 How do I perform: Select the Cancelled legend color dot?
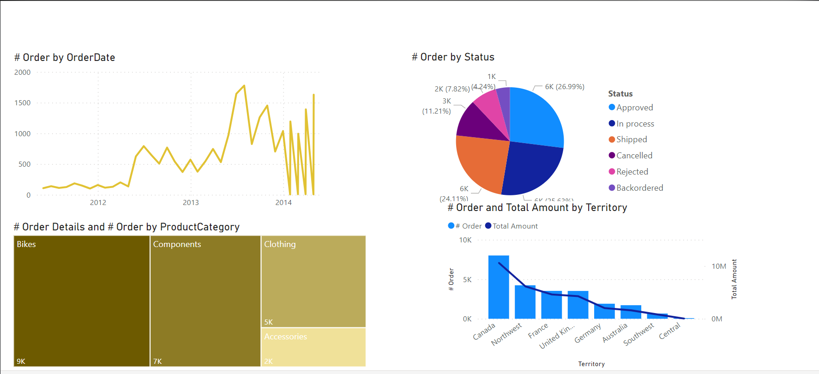[612, 156]
